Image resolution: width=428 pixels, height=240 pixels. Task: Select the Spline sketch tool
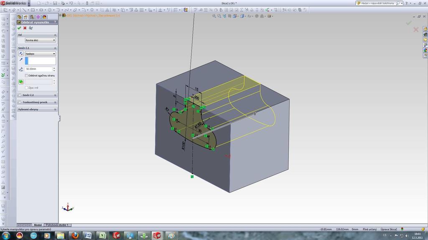(66, 10)
